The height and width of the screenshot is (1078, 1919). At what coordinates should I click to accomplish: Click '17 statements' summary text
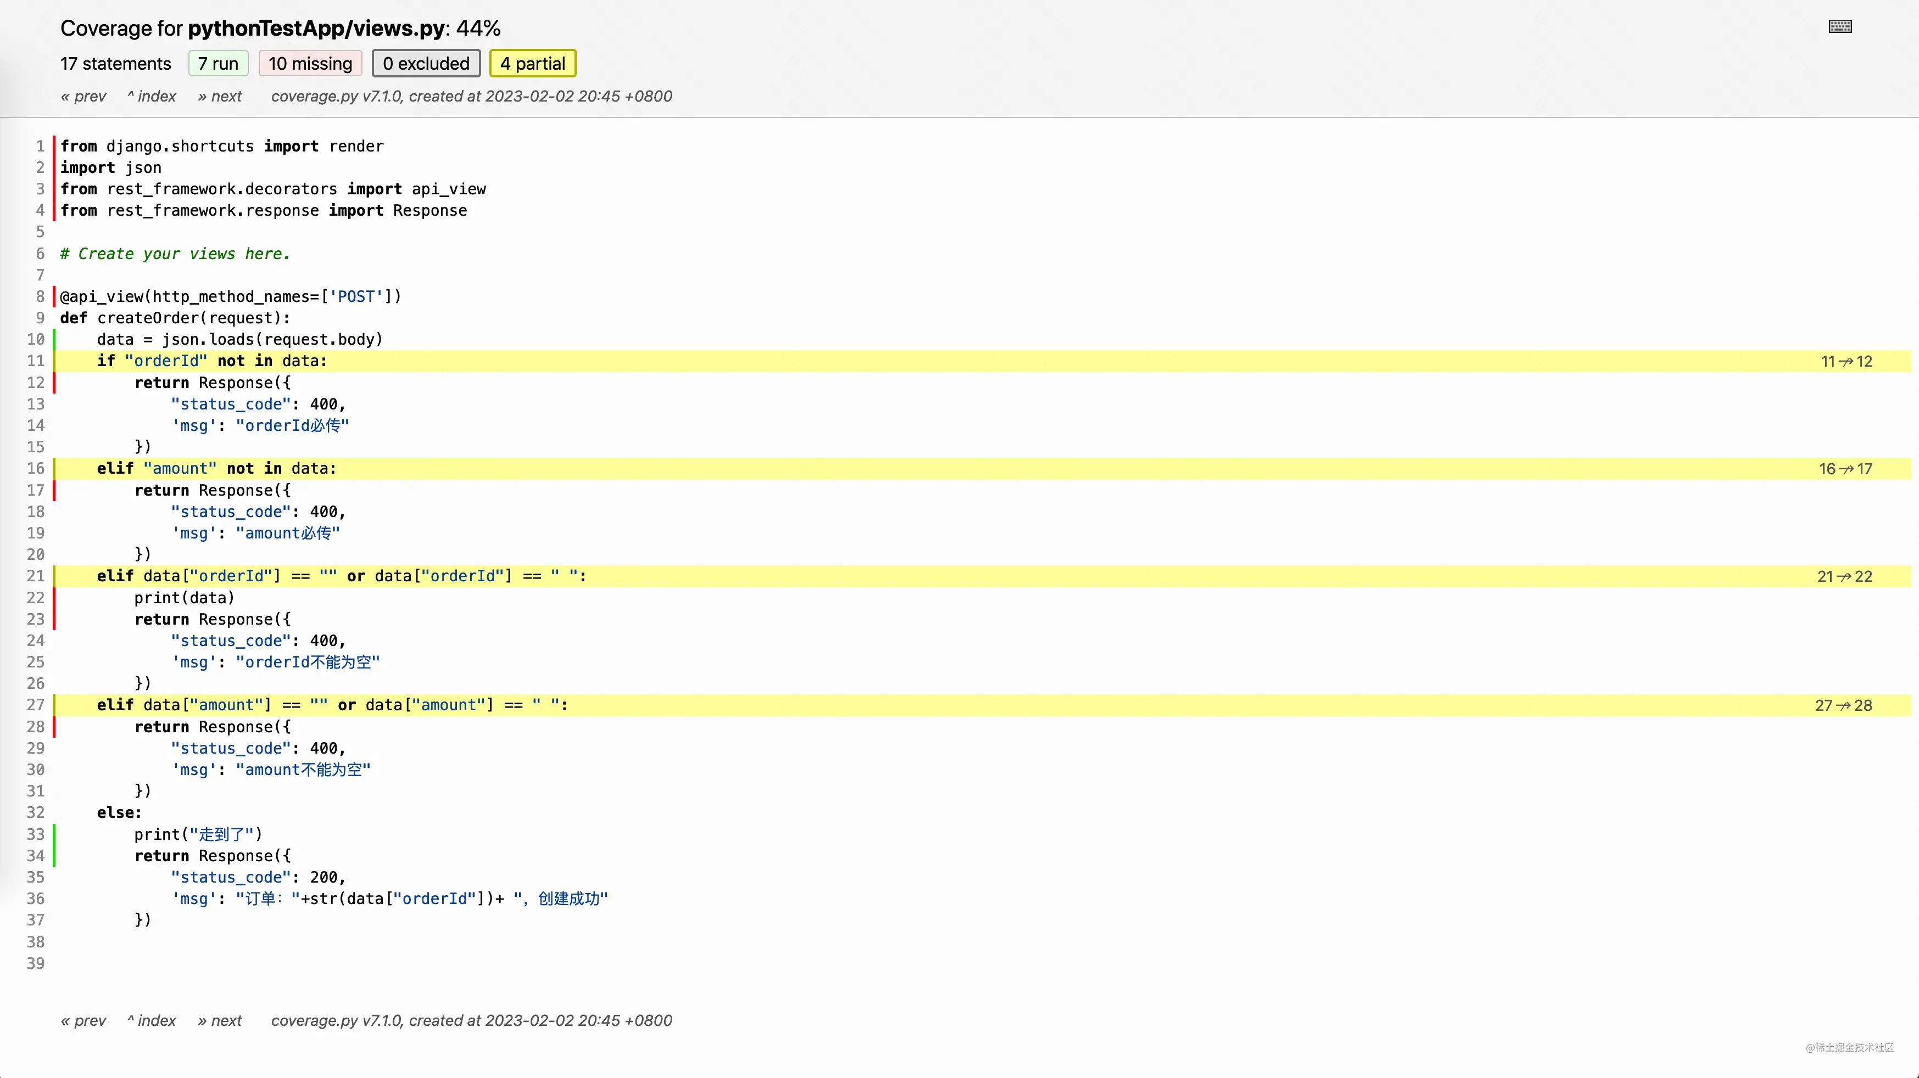point(115,63)
